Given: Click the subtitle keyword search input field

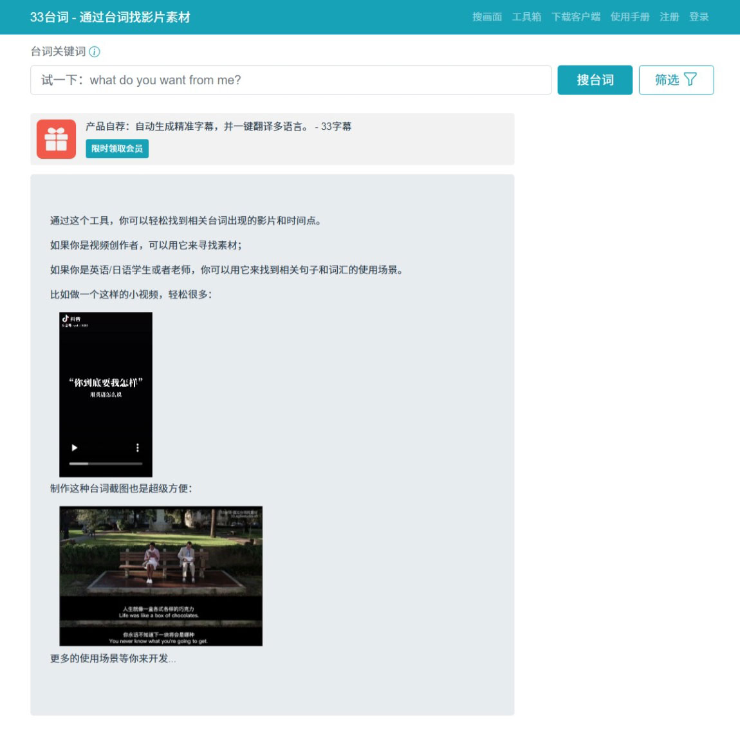Looking at the screenshot, I should [290, 80].
